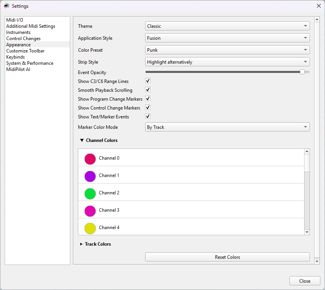This screenshot has width=325, height=290.
Task: Click the Close button at the bottom
Action: (x=305, y=281)
